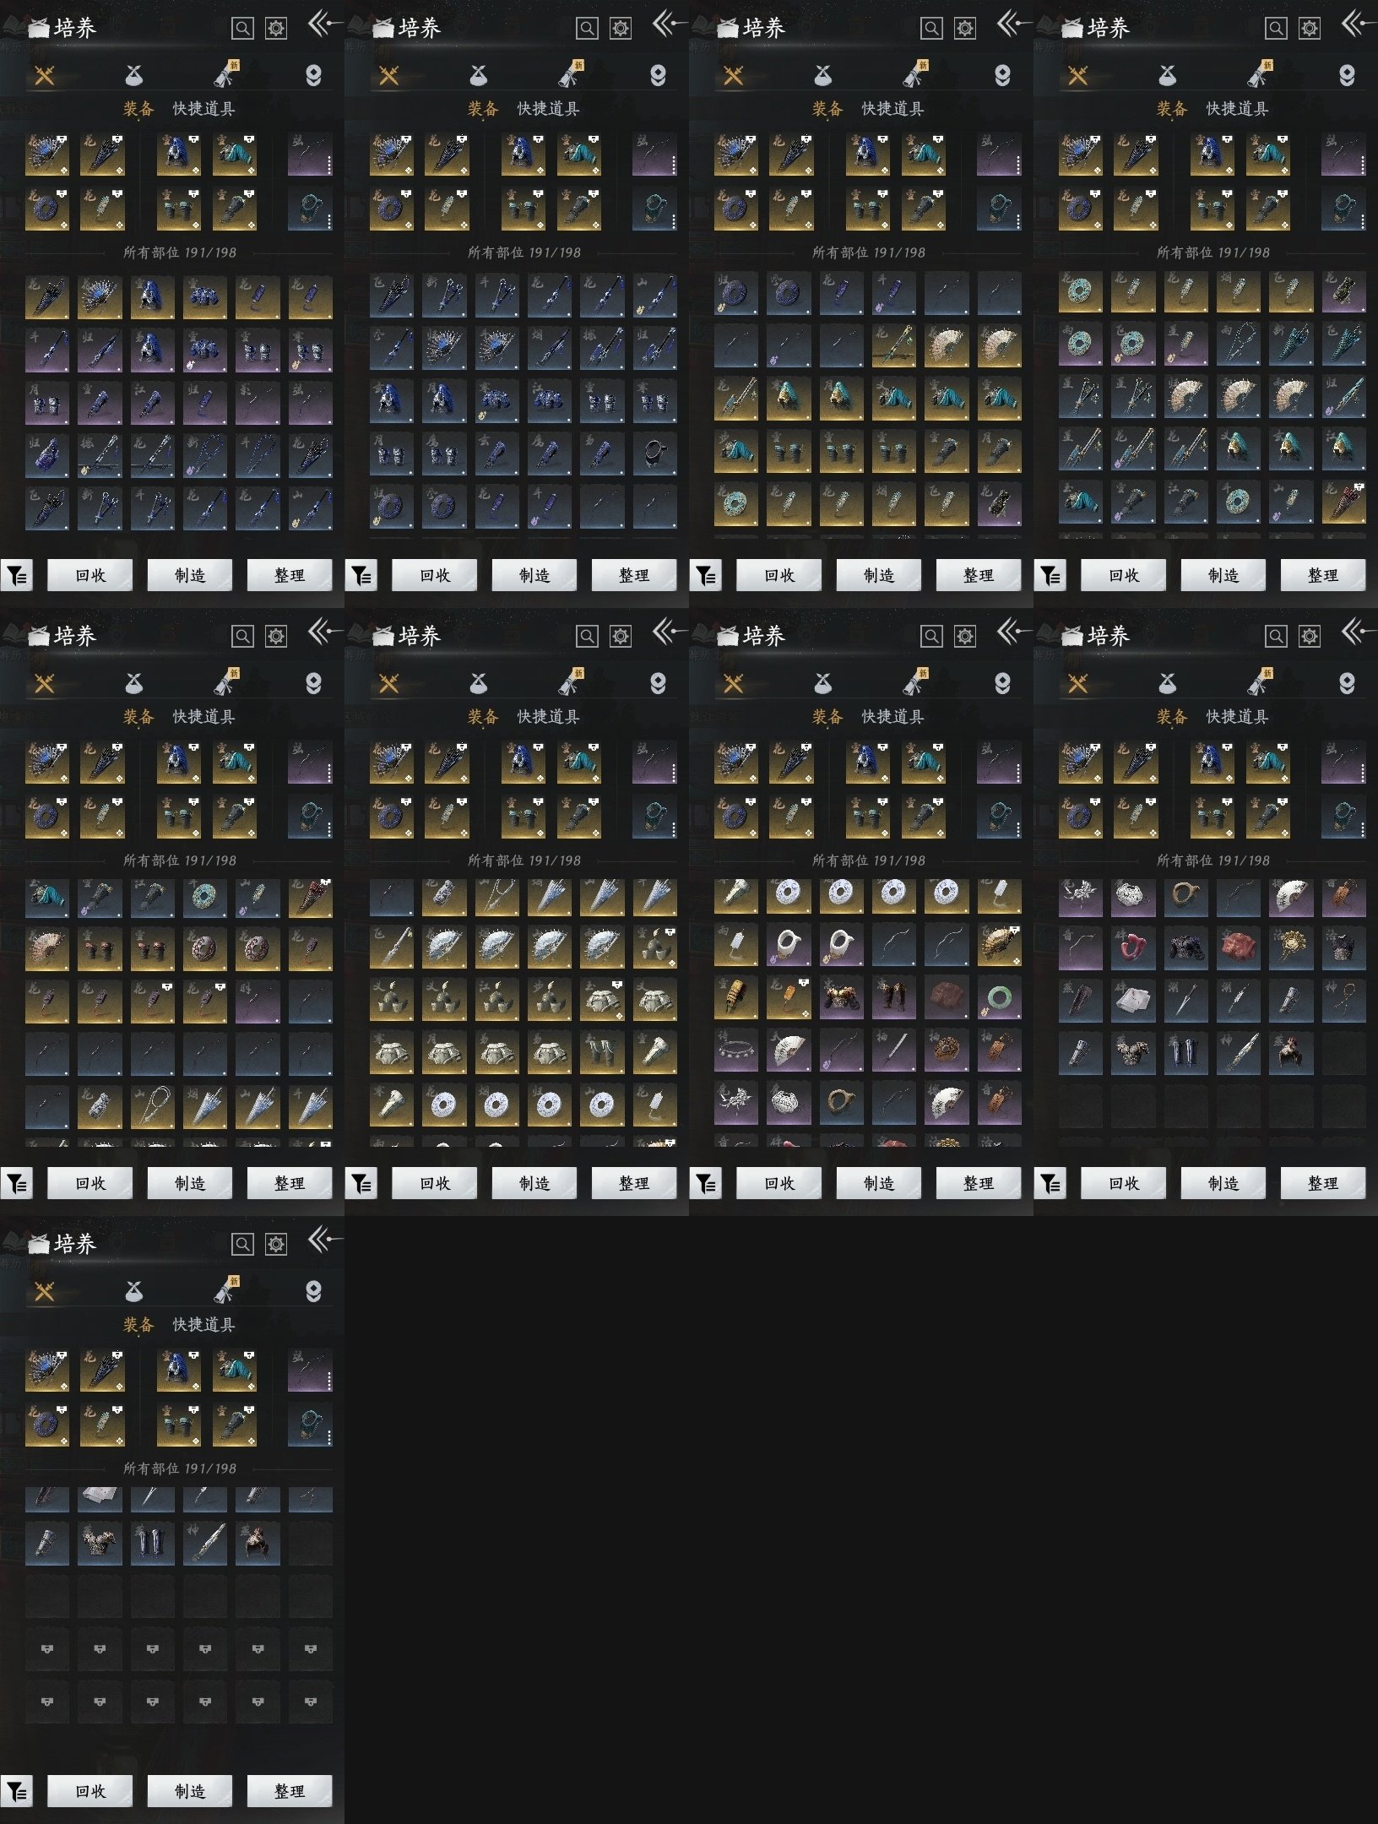Switch to the 快捷道具 tab in the first panel
This screenshot has width=1378, height=1824.
[x=203, y=109]
